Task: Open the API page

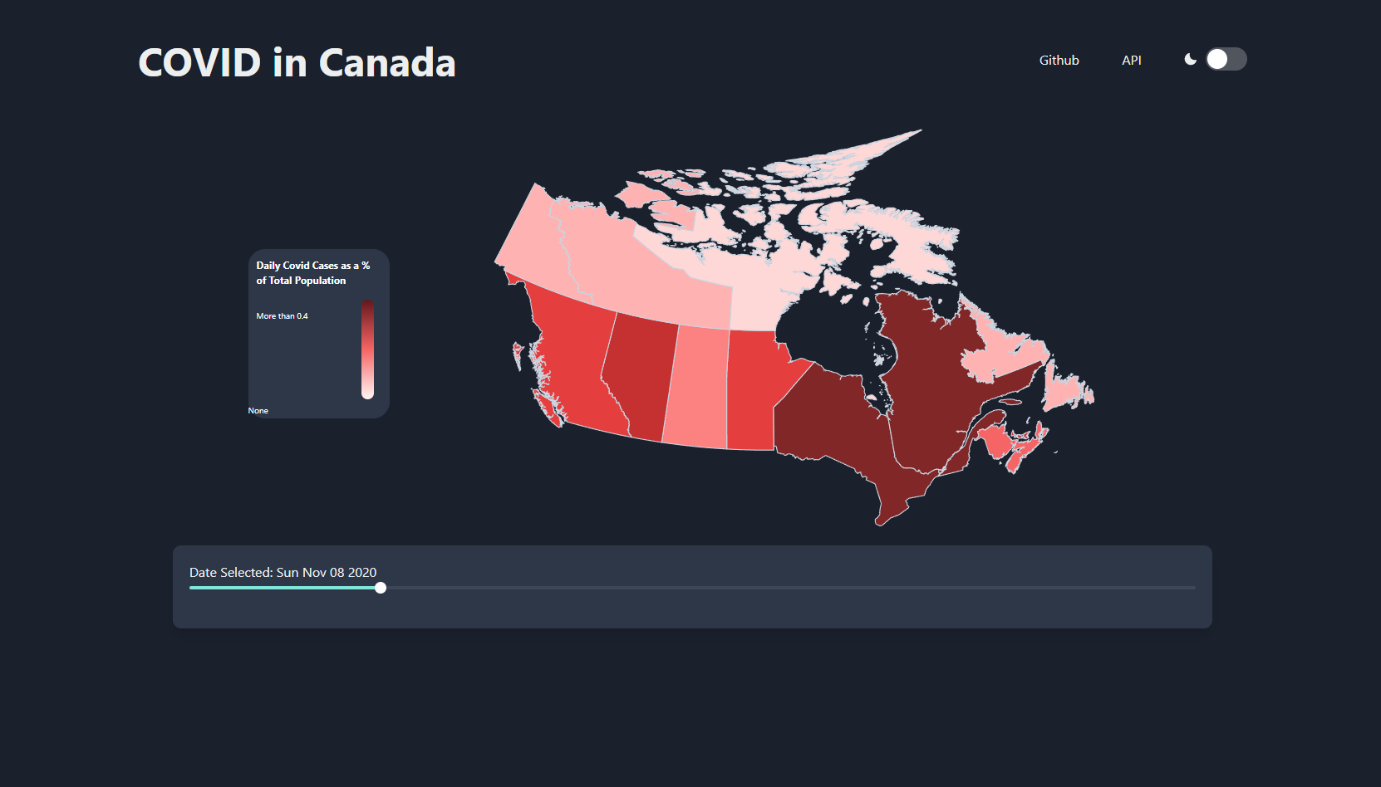Action: click(1132, 60)
